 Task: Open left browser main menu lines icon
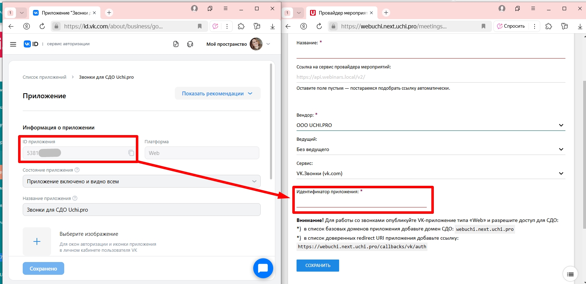226,9
